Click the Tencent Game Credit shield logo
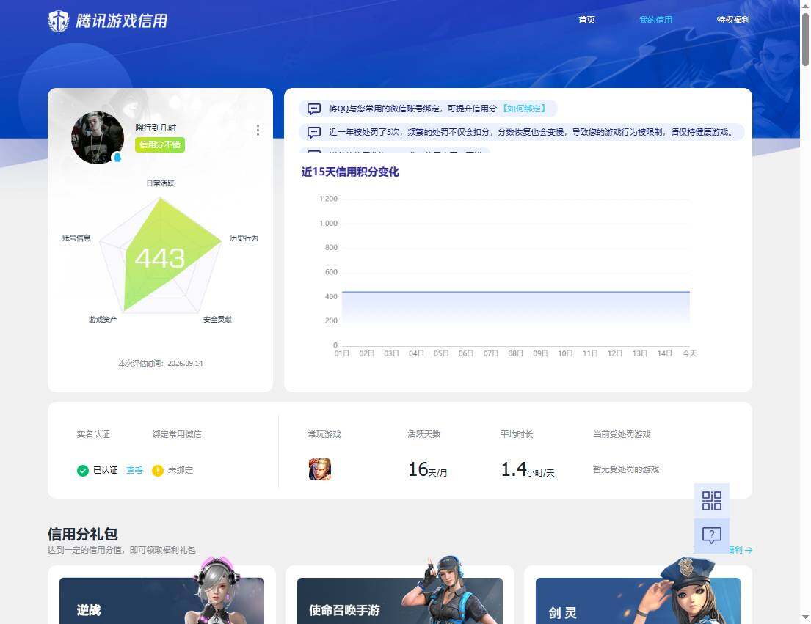 59,21
